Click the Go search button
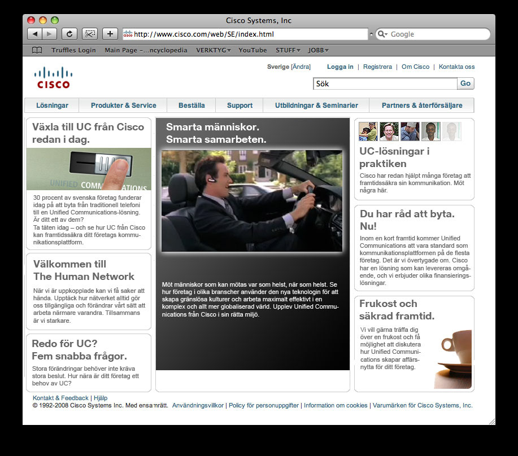This screenshot has height=456, width=518. pyautogui.click(x=465, y=84)
